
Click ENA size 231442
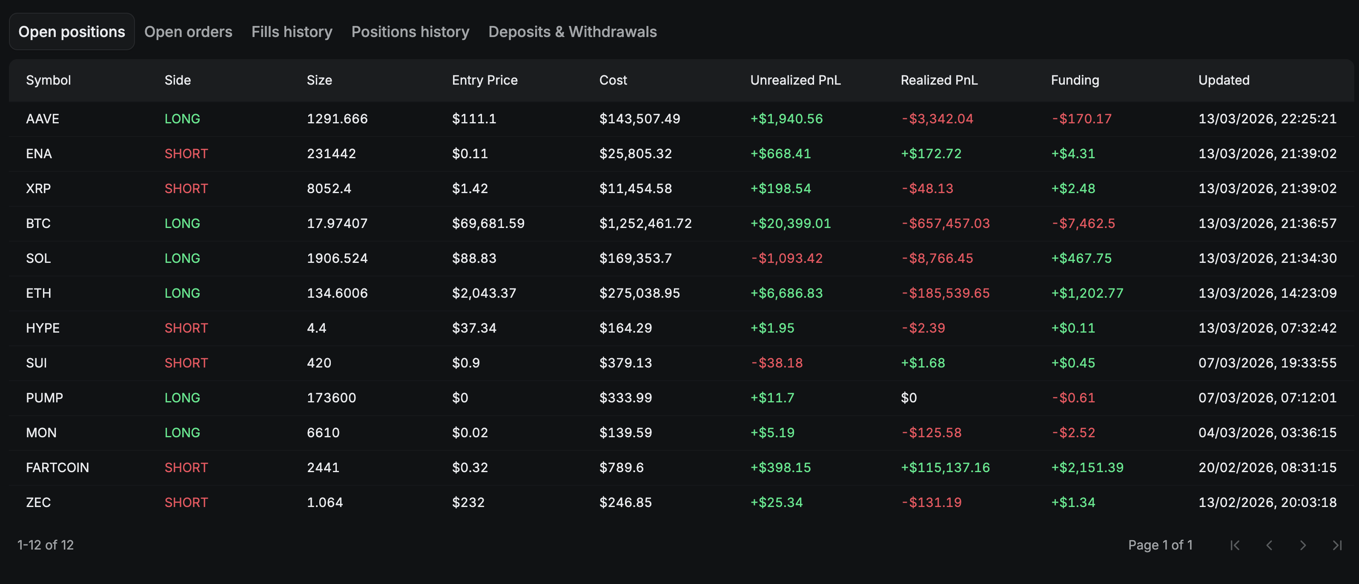pyautogui.click(x=331, y=154)
